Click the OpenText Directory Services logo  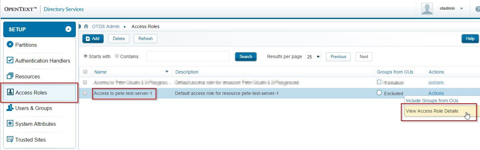[44, 9]
